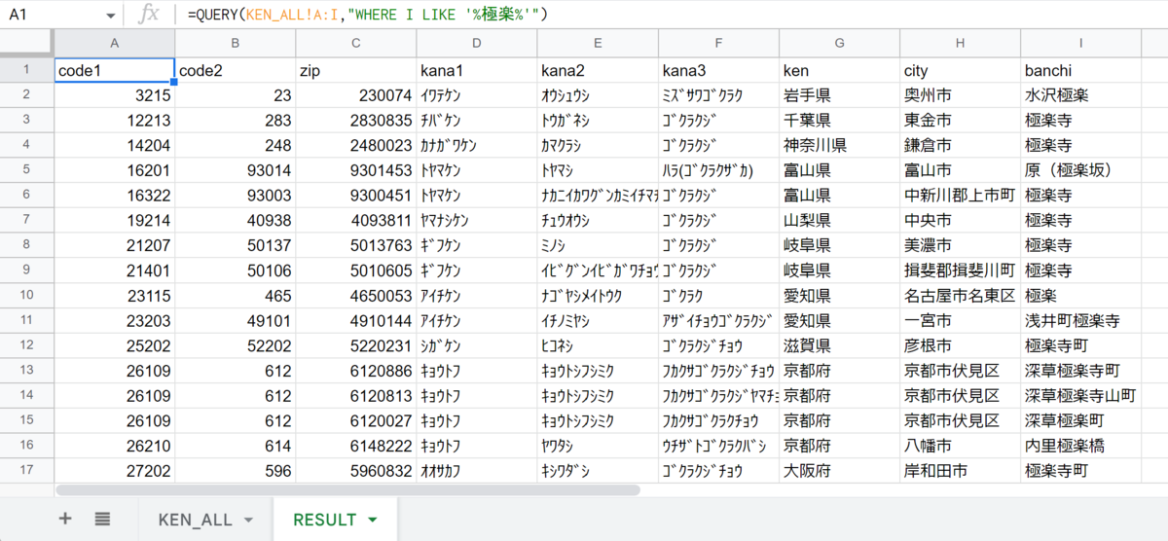Click the 揖斐郡揖斐川町 cell
This screenshot has height=541, width=1168.
pyautogui.click(x=960, y=270)
